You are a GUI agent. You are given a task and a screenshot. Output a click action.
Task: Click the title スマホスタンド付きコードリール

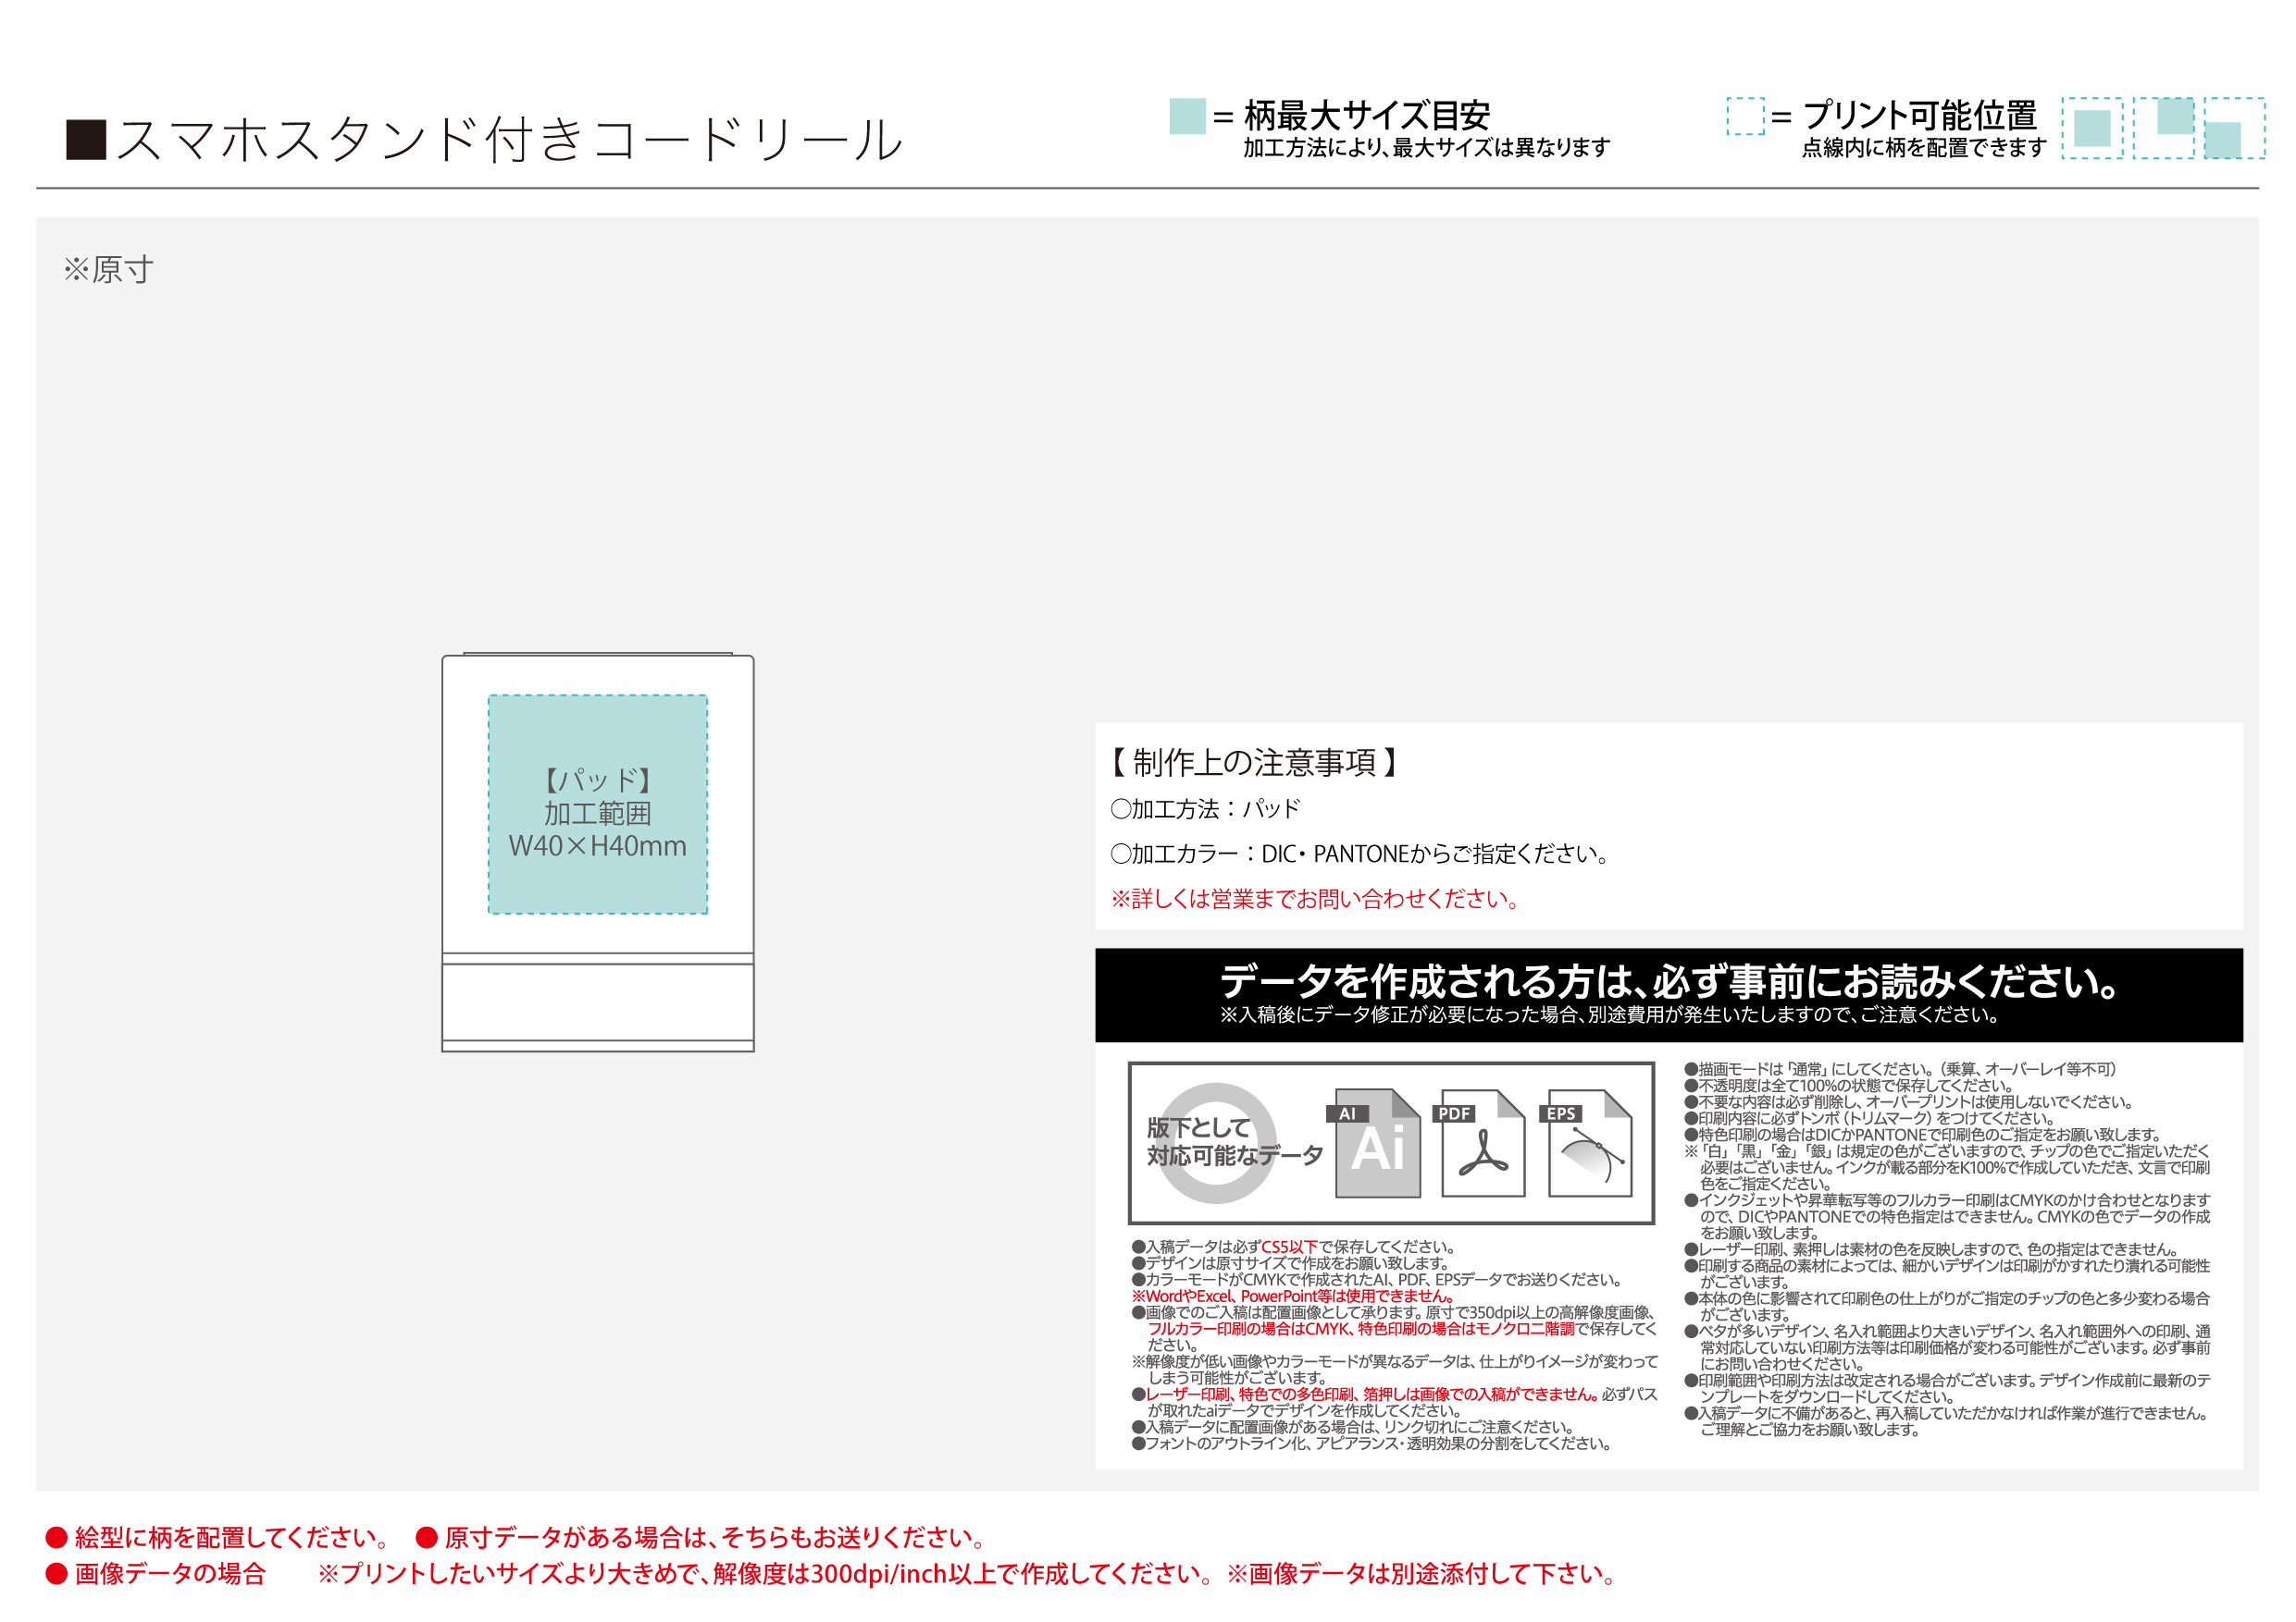click(x=510, y=140)
